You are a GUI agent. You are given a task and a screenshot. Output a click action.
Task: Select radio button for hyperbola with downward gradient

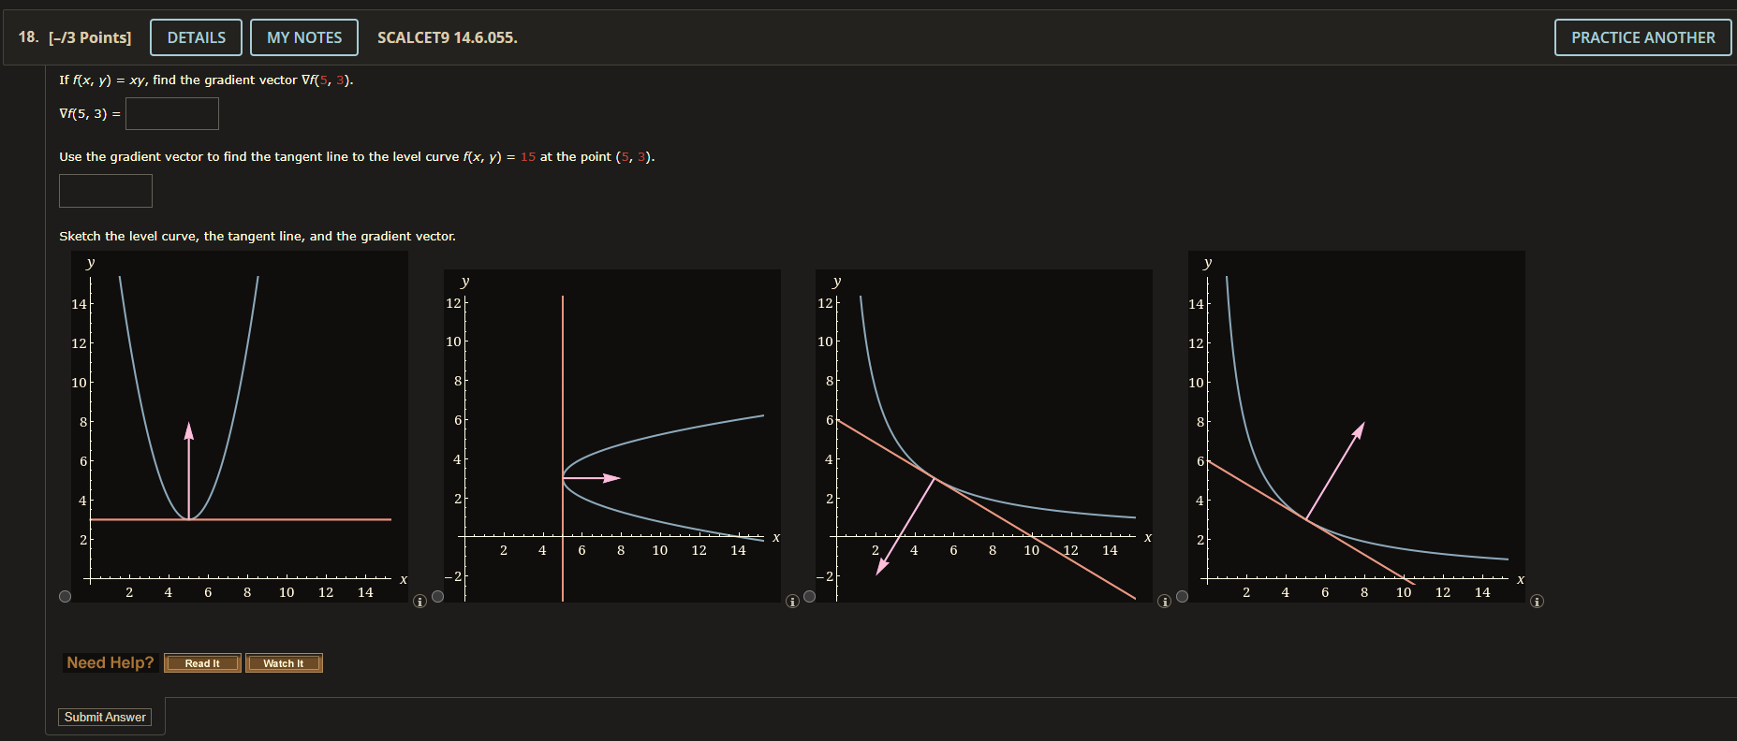pyautogui.click(x=809, y=597)
